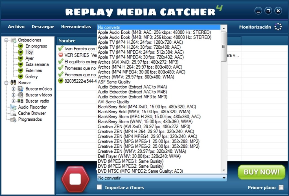This screenshot has height=196, width=289.
Task: Select the '82695222-e544' recording row
Action: click(x=77, y=81)
